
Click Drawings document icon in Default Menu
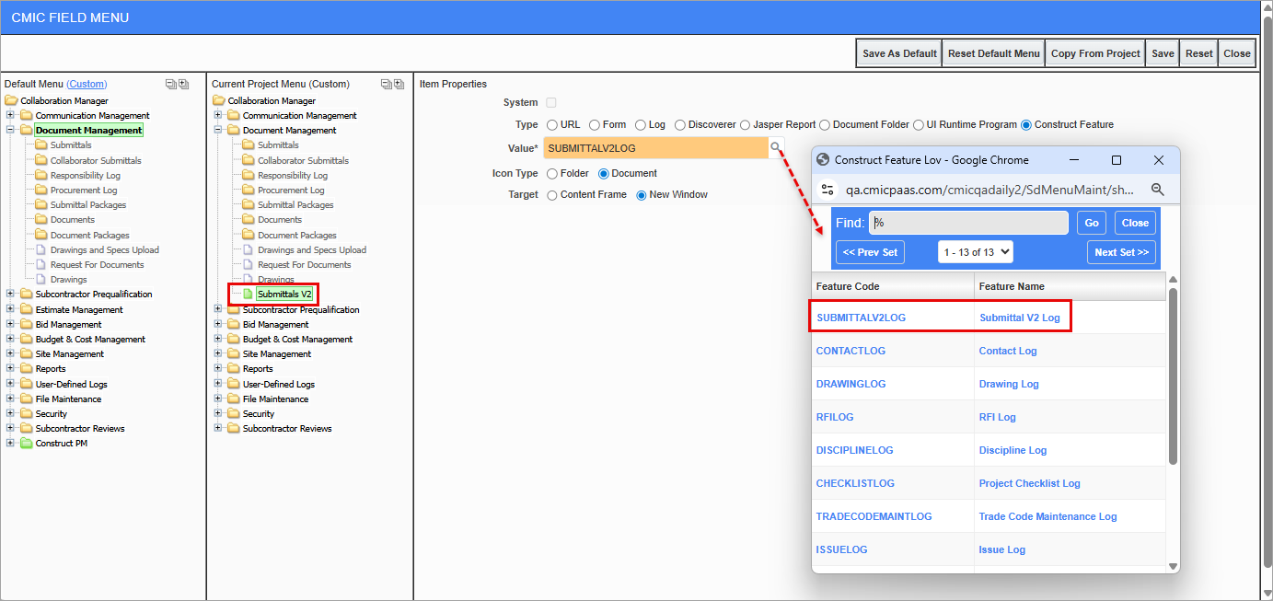tap(41, 280)
